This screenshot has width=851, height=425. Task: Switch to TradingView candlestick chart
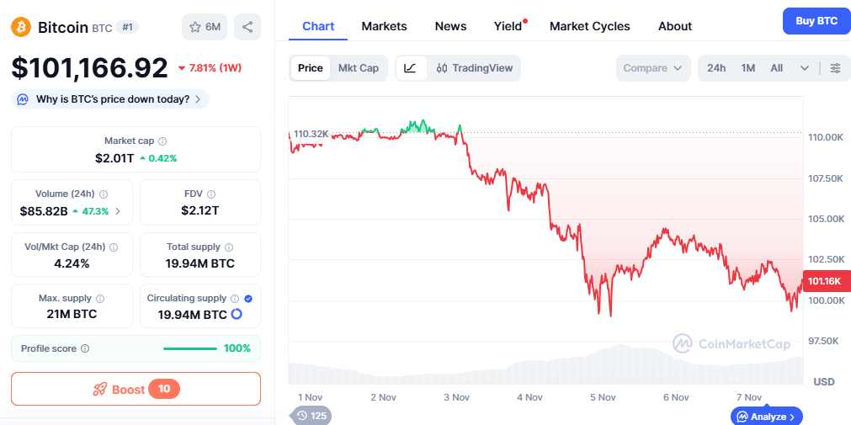(x=475, y=68)
